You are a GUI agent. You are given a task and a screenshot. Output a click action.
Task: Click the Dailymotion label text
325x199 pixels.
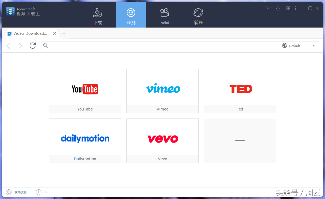(x=85, y=159)
